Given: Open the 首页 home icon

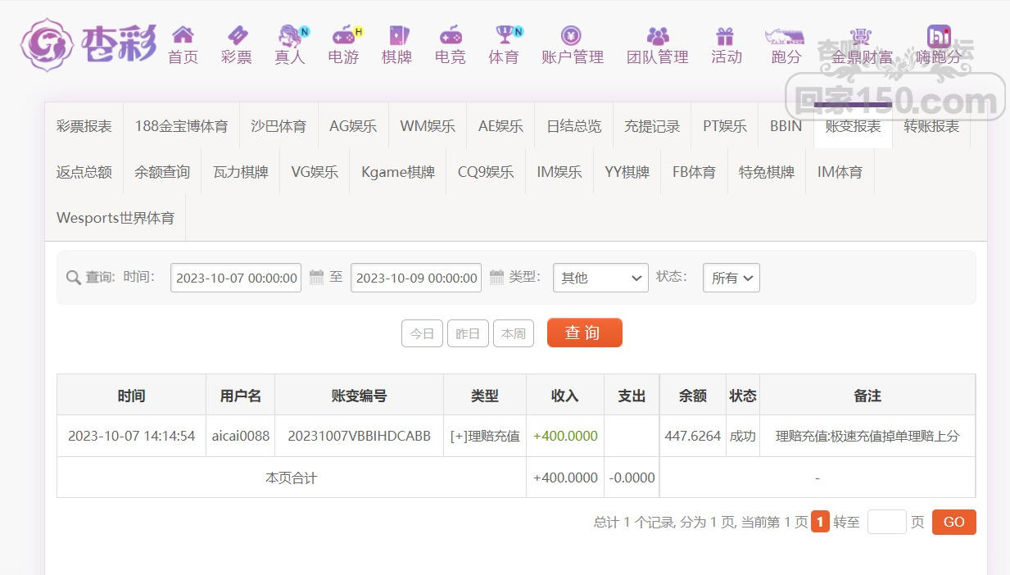Looking at the screenshot, I should click(x=183, y=35).
